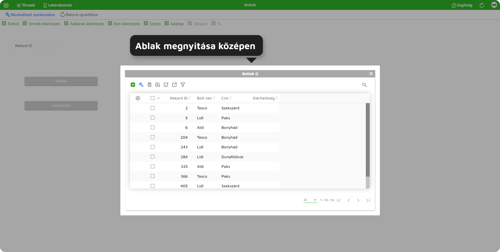
Task: Click the info import icon with the up arrow
Action: pyautogui.click(x=166, y=85)
